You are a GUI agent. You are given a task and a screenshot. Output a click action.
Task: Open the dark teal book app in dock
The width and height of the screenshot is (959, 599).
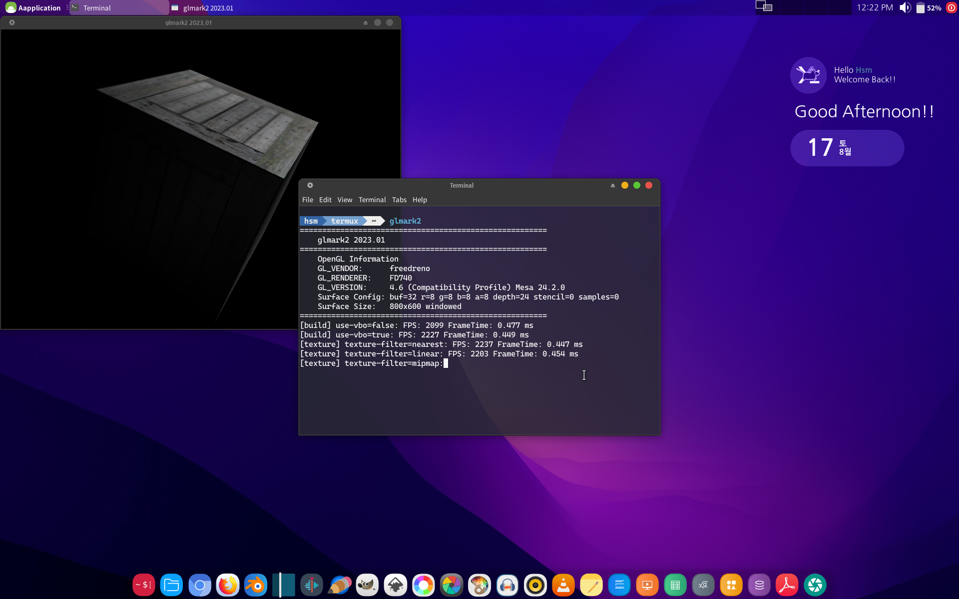point(284,585)
